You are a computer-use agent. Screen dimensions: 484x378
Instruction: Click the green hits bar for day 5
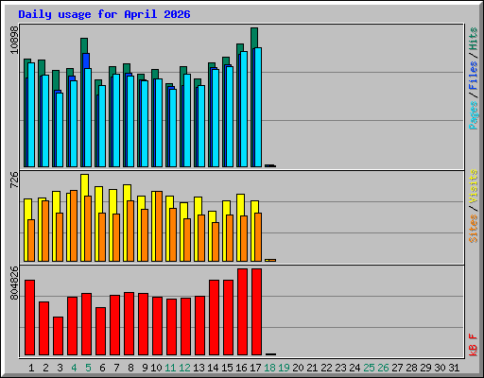(84, 45)
